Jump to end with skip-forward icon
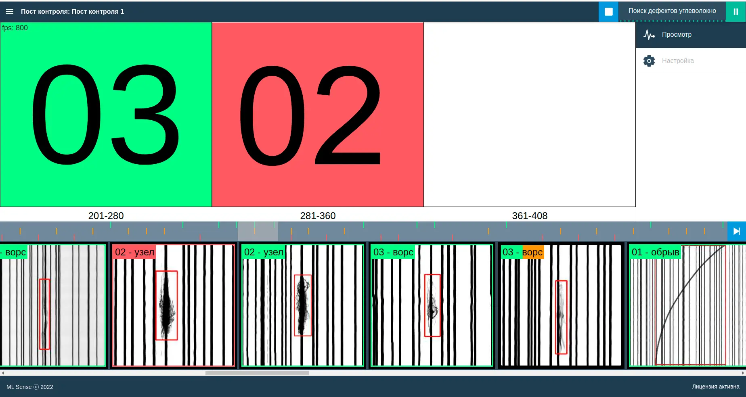The image size is (746, 397). point(737,231)
